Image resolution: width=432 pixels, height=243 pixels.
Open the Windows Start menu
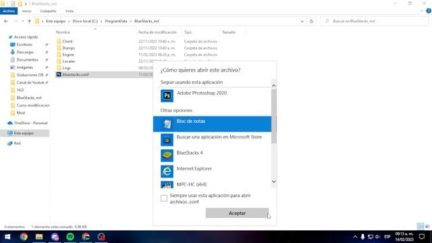[7, 237]
